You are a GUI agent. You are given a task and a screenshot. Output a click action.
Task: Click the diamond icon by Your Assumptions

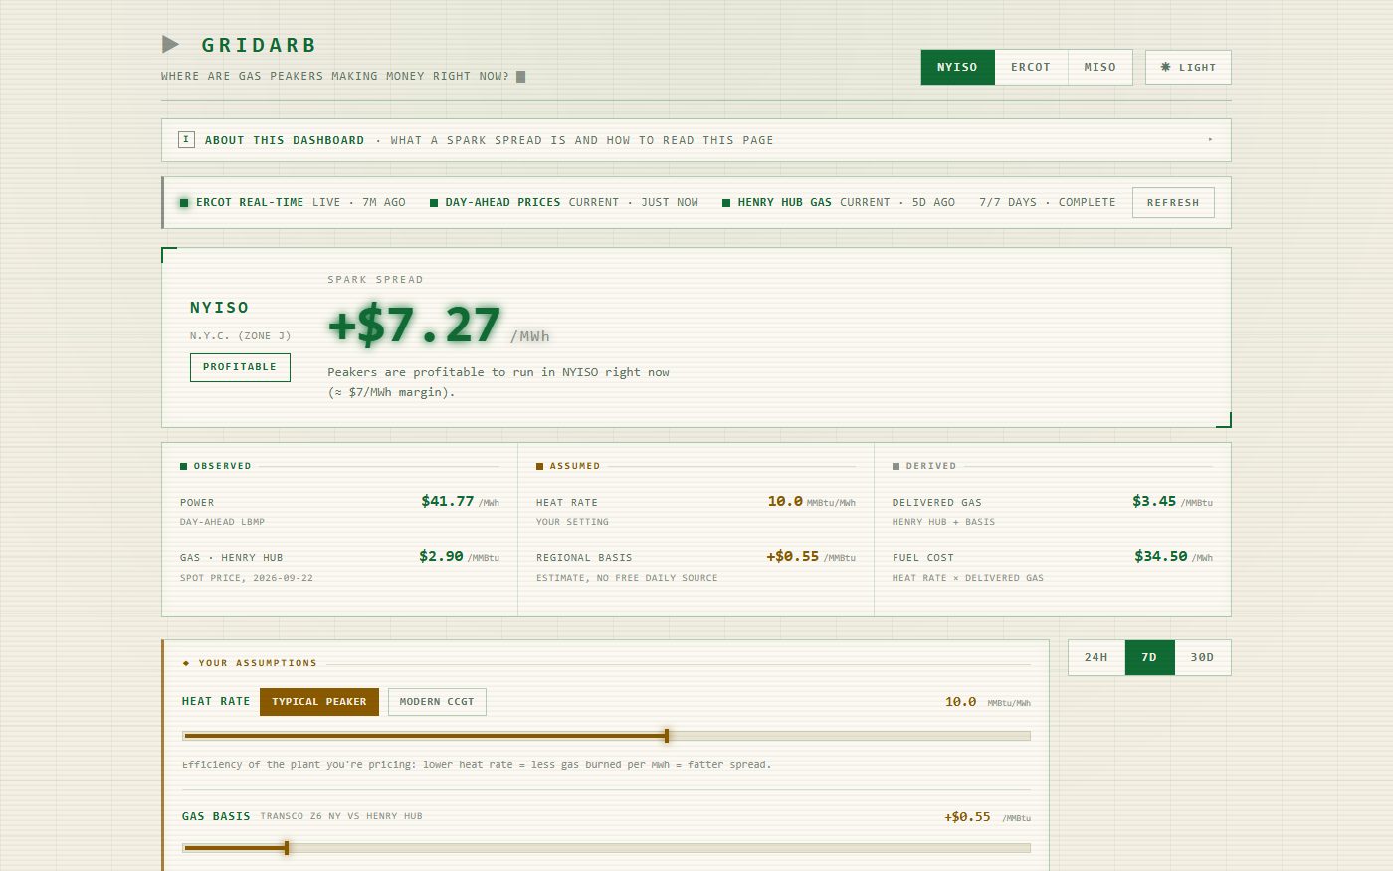(x=186, y=663)
